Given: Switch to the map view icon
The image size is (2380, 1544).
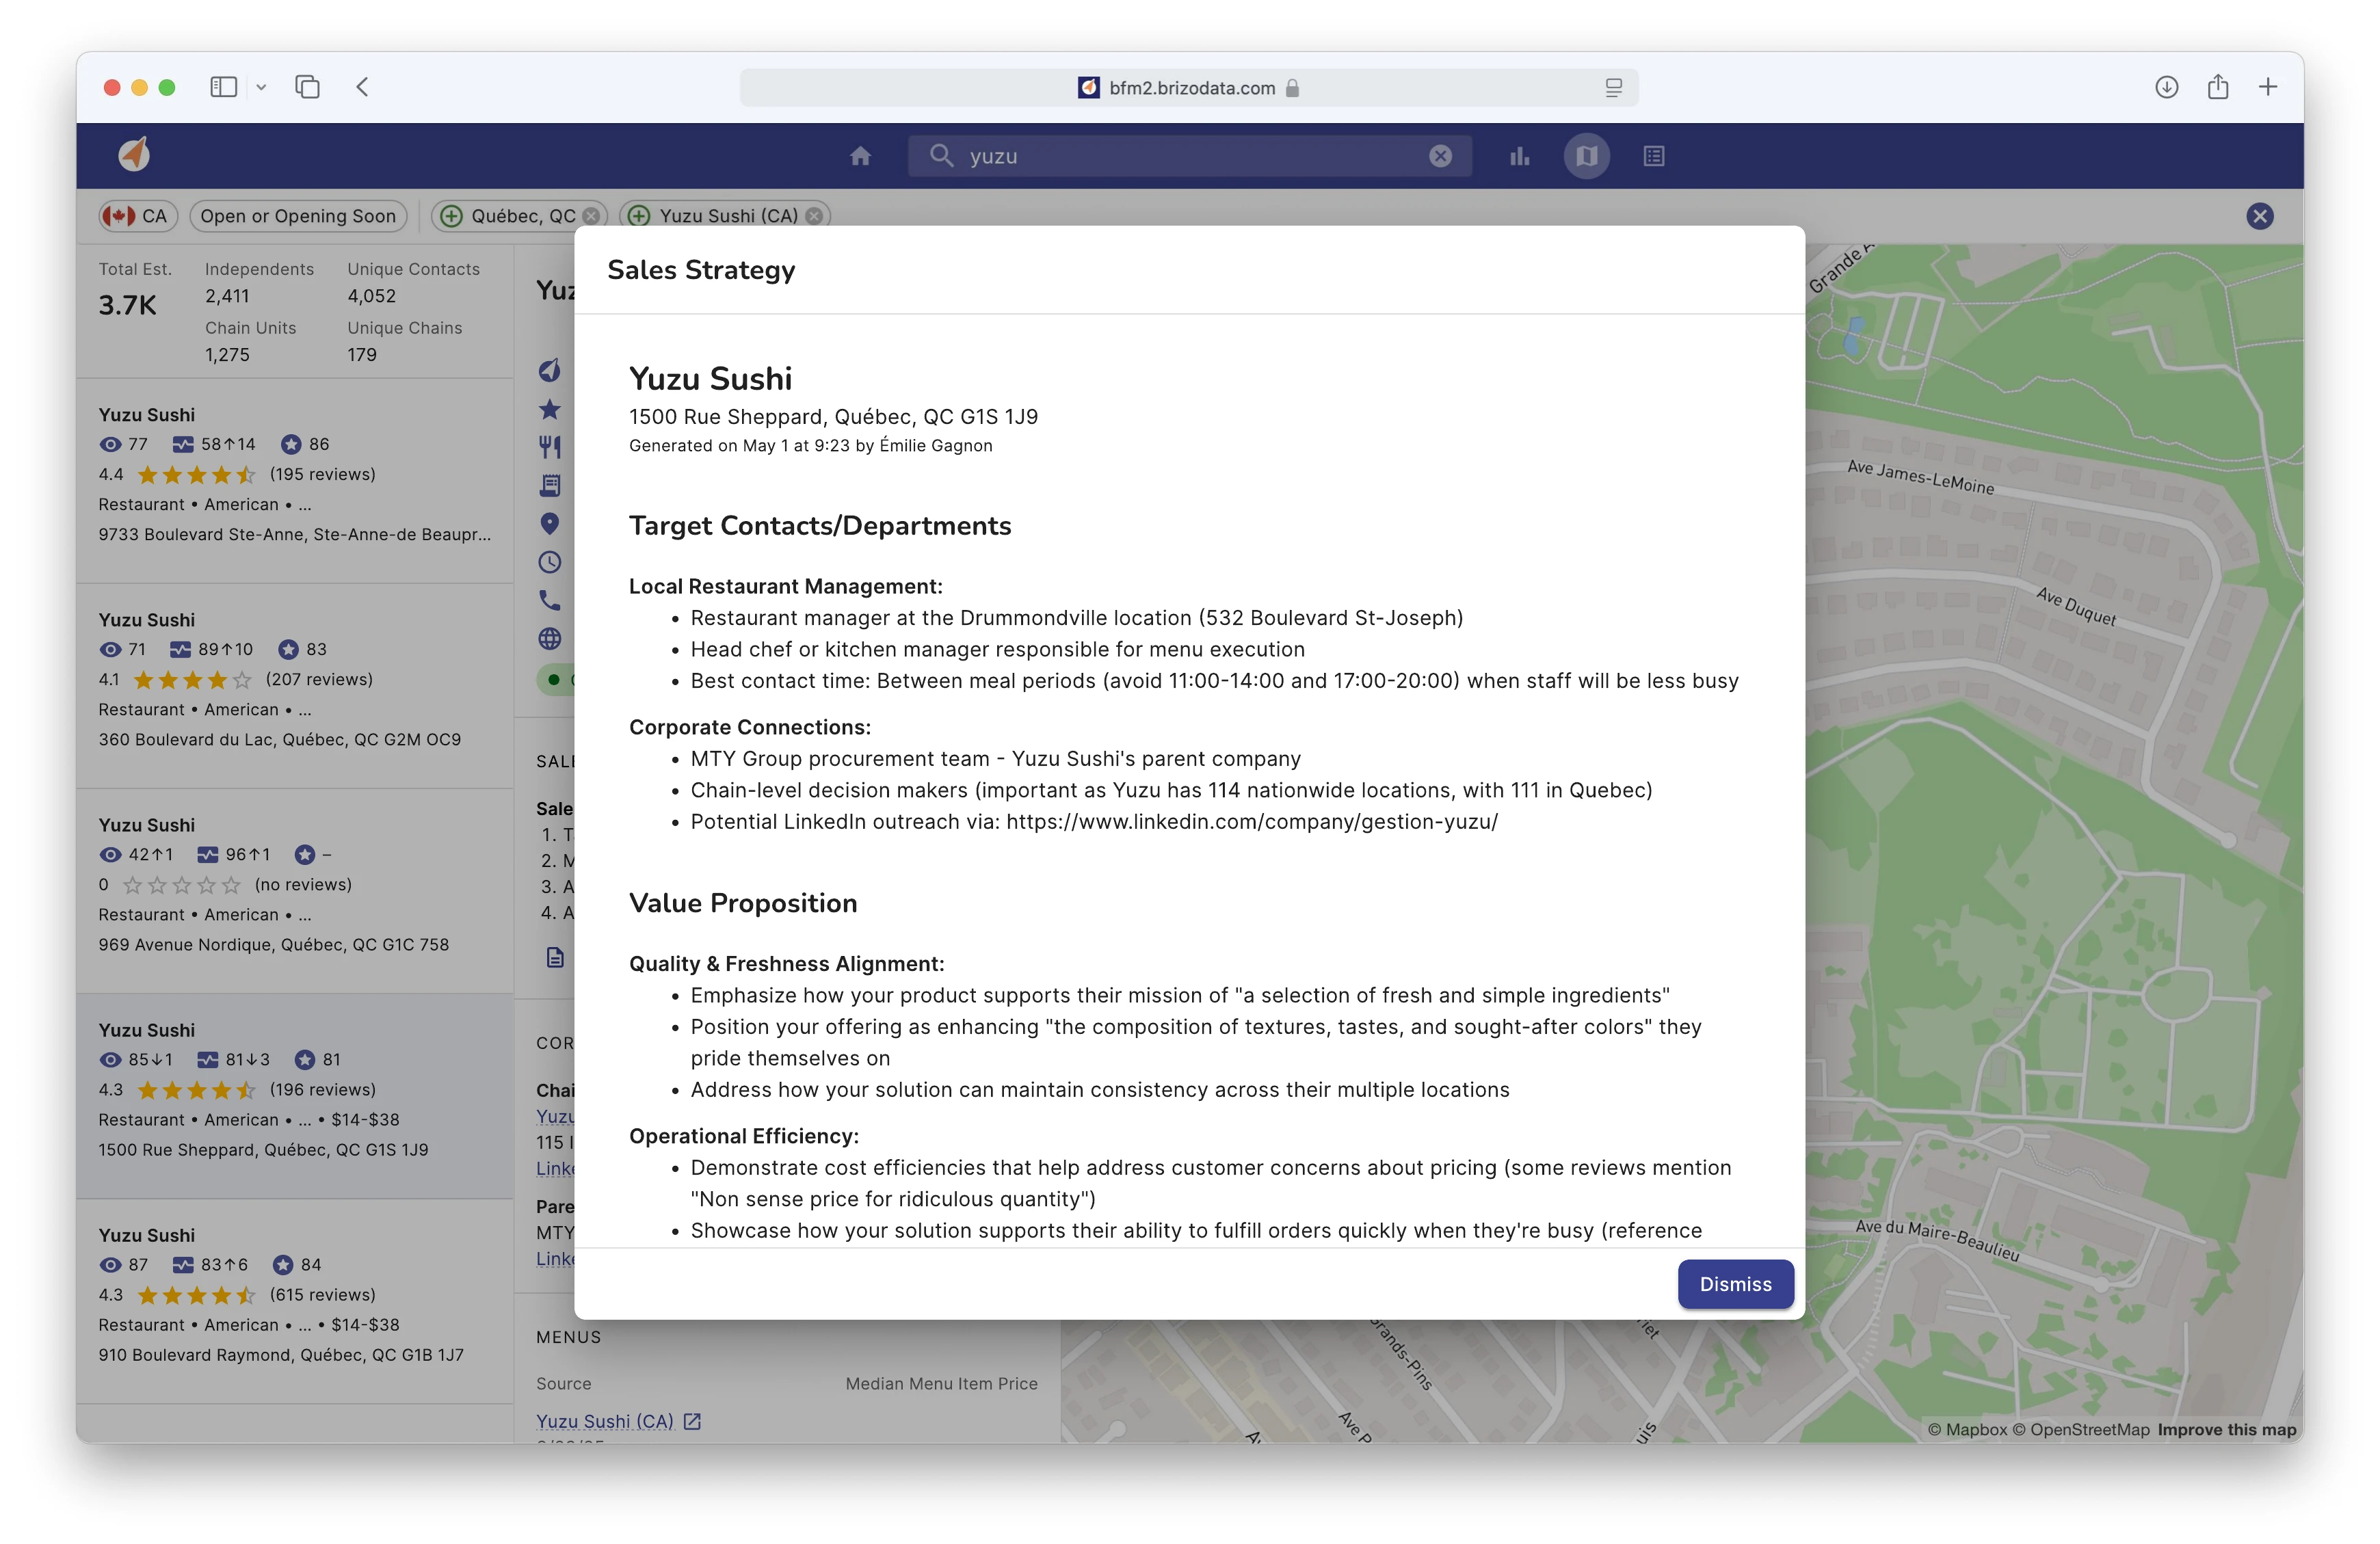Looking at the screenshot, I should coord(1587,156).
